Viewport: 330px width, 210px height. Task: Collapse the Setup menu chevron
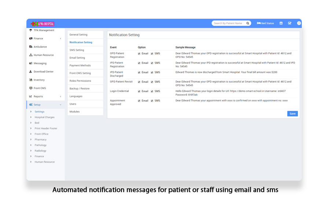click(60, 105)
